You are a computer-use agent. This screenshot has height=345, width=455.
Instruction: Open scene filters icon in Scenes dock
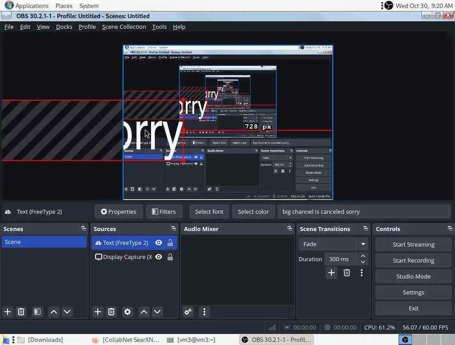pos(37,312)
